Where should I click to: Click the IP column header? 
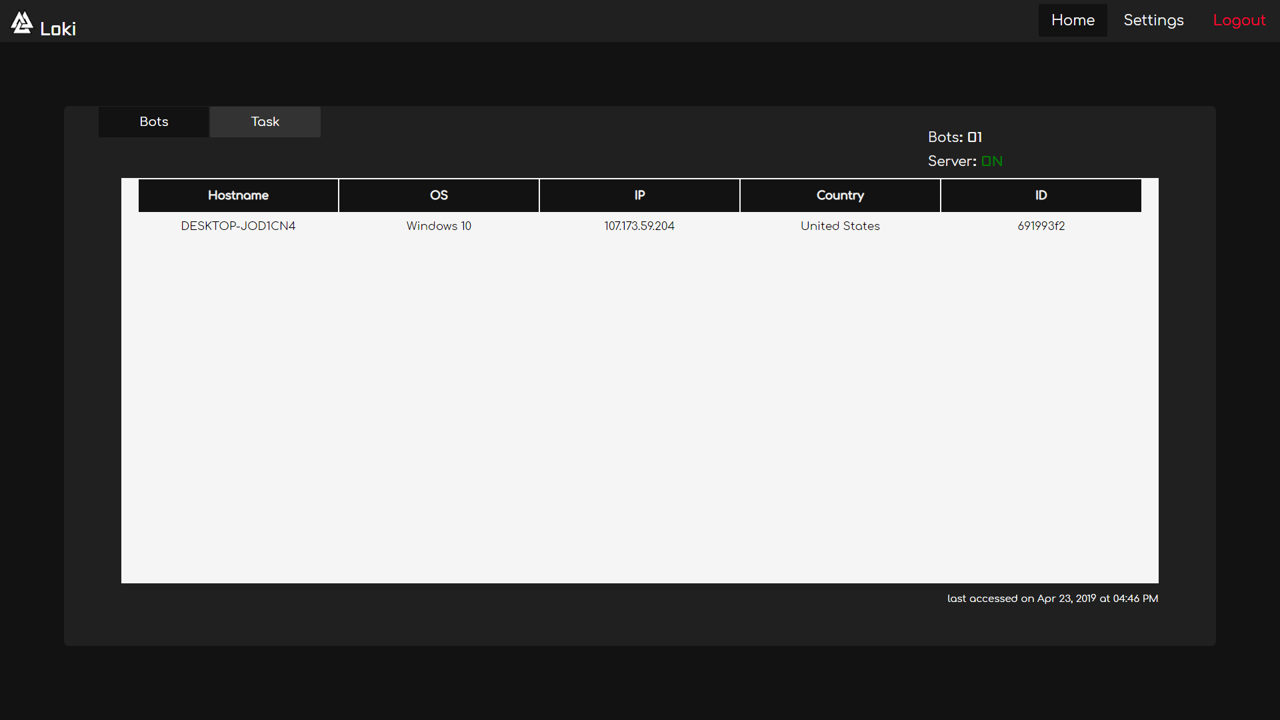coord(639,195)
